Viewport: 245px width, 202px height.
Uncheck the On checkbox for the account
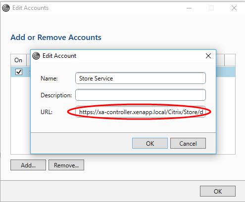tap(19, 72)
